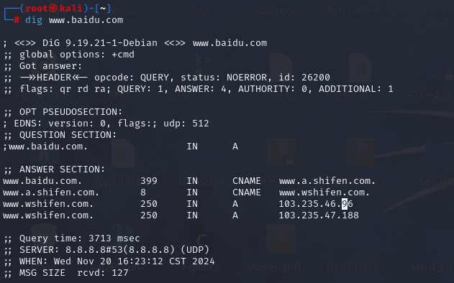Click the www.a.shifen.com. CNAME target
Screen dimensions: 454x283
click(x=327, y=181)
